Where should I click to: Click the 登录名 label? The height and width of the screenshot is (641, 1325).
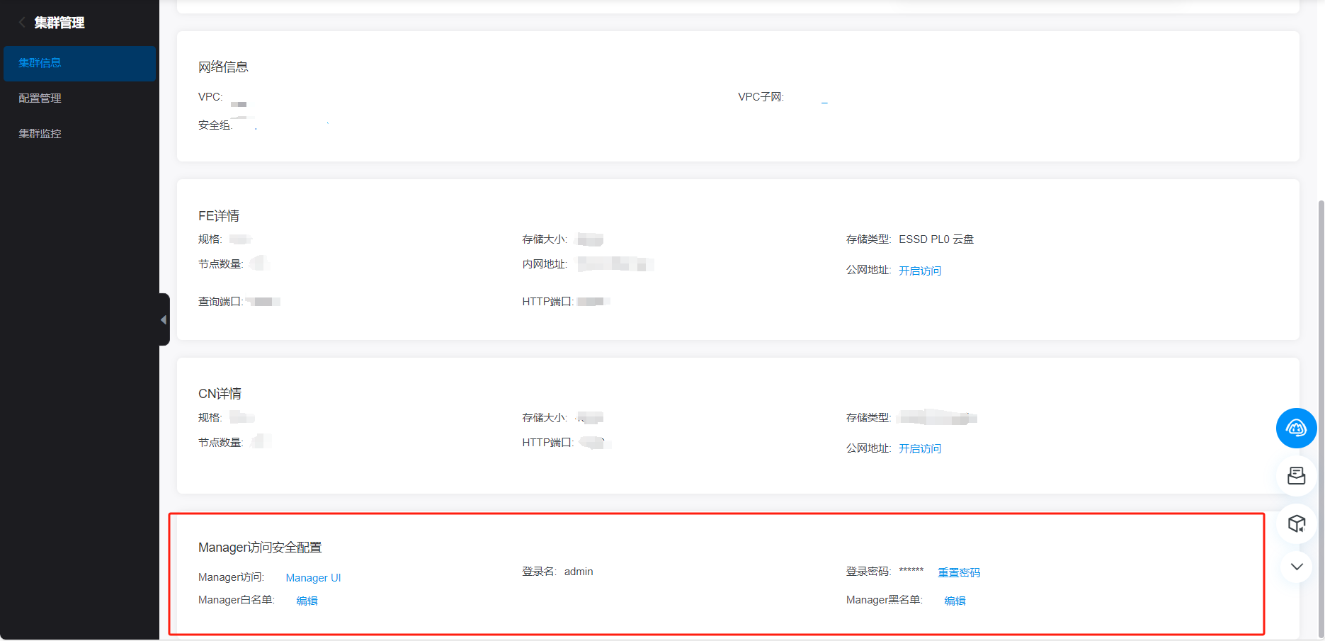pyautogui.click(x=540, y=572)
